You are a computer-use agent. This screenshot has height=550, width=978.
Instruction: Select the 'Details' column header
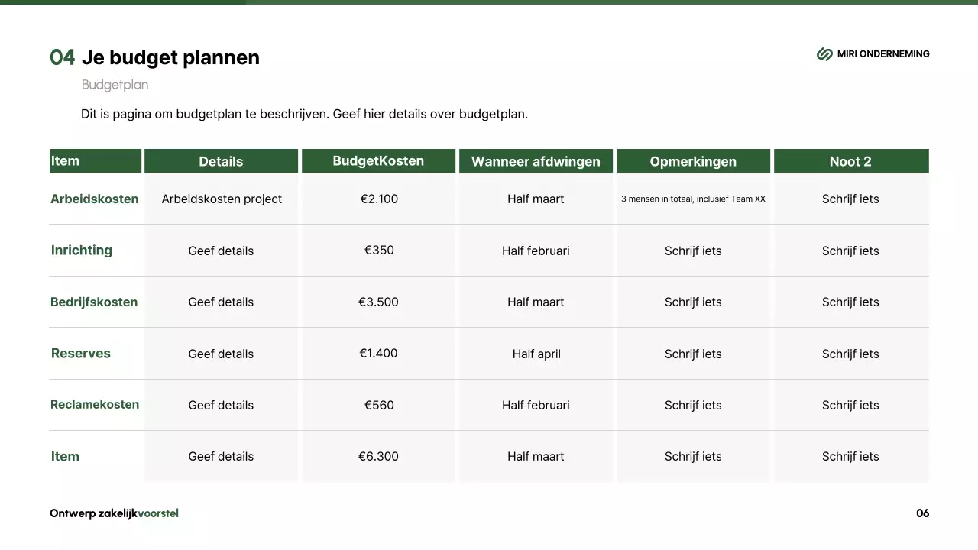[221, 161]
